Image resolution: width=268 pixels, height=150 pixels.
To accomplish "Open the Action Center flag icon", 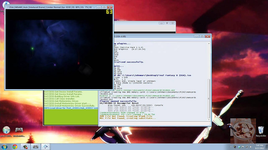I will click(x=243, y=147).
